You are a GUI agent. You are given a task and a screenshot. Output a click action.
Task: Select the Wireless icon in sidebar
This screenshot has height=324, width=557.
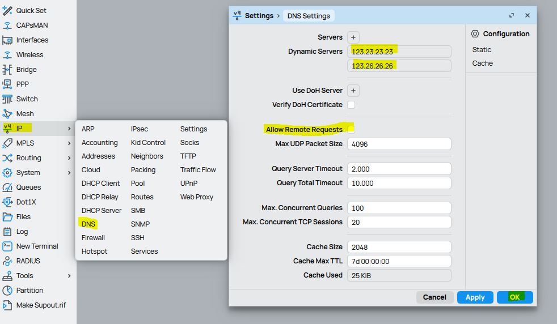pos(7,55)
